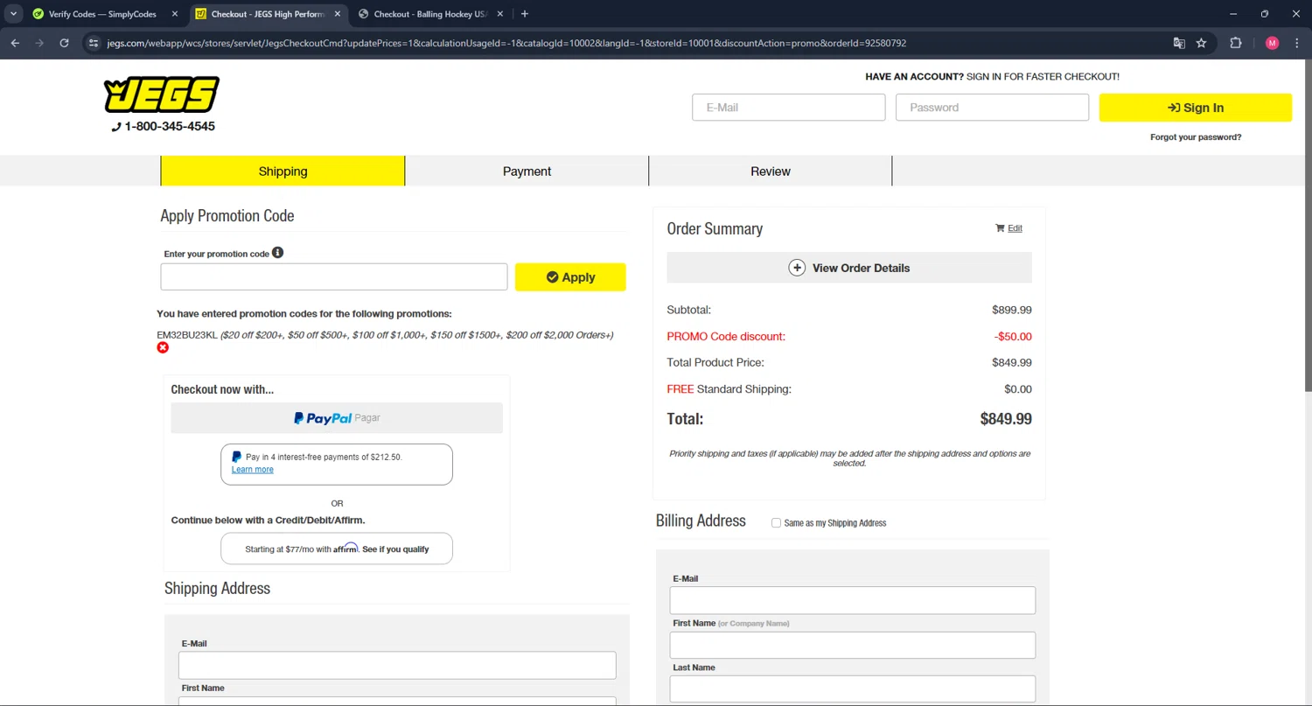
Task: Click the yellow Sign In button
Action: click(1196, 108)
